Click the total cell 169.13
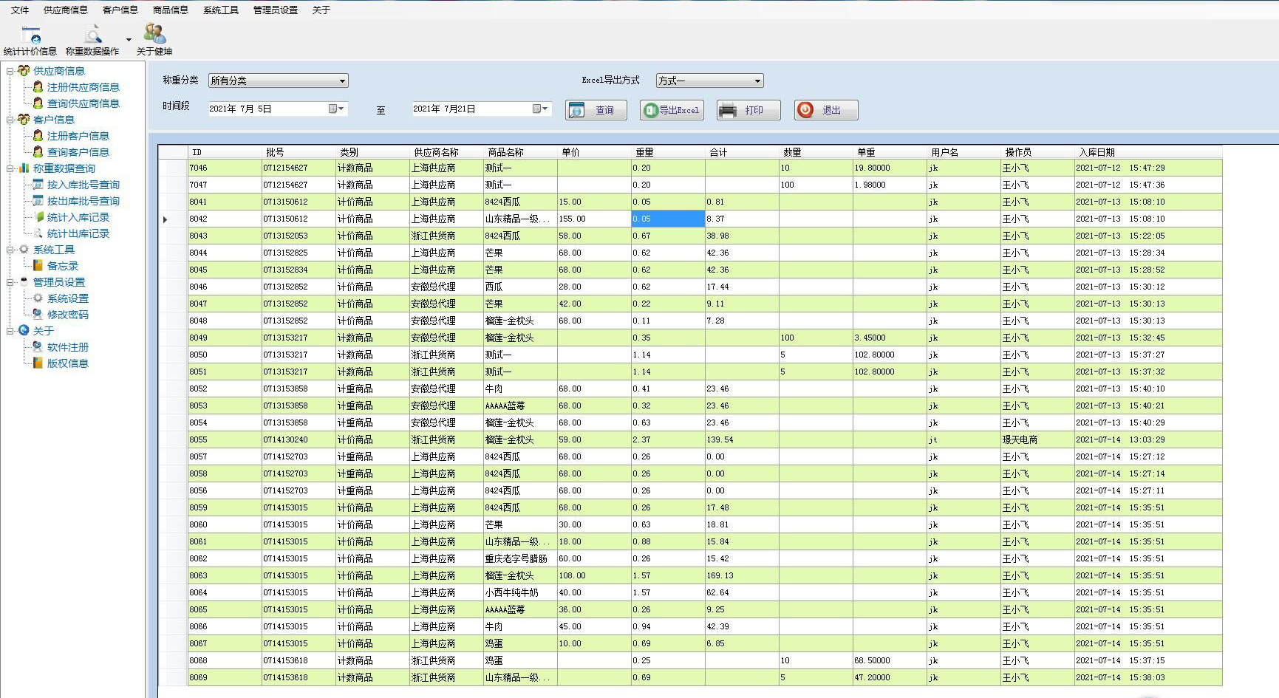Image resolution: width=1279 pixels, height=698 pixels. tap(742, 576)
